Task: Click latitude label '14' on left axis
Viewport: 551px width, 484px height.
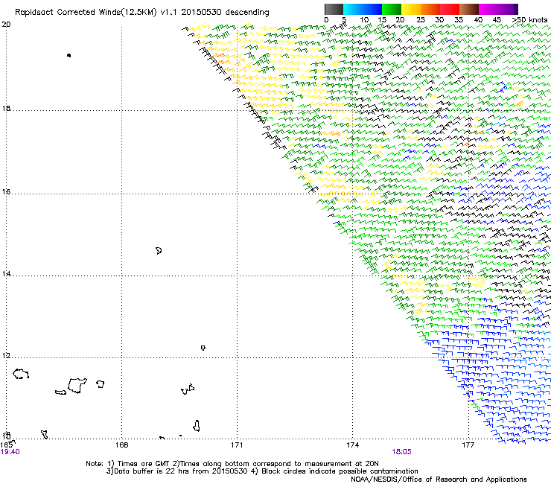Action: (6, 274)
